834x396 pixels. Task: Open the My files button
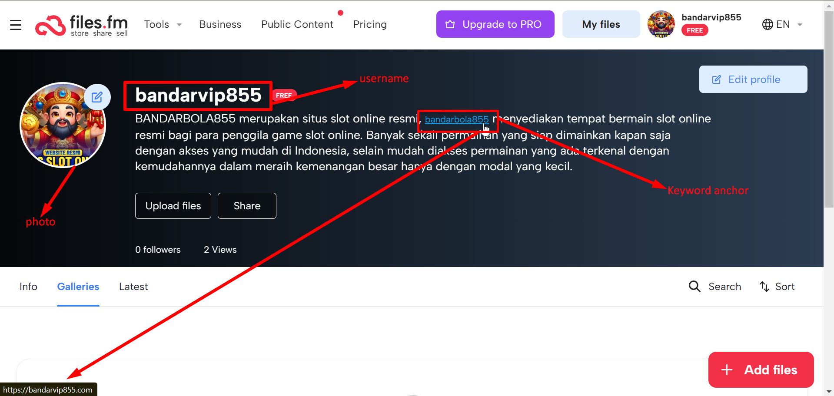coord(601,24)
